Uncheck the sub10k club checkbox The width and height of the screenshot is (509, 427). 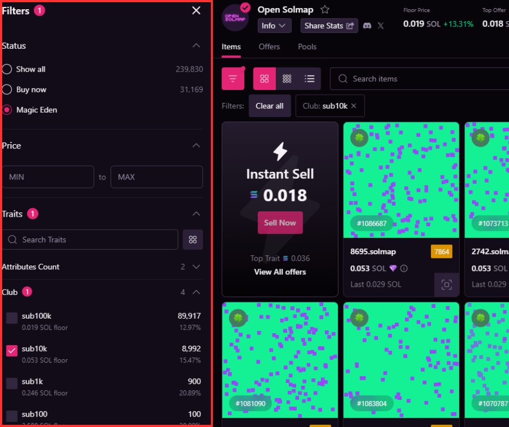12,351
